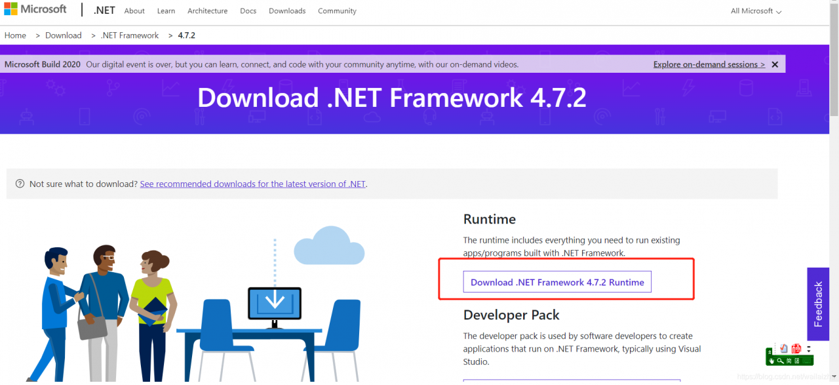Open the Feedback side tab
Screen dimensions: 839x385
coord(818,304)
